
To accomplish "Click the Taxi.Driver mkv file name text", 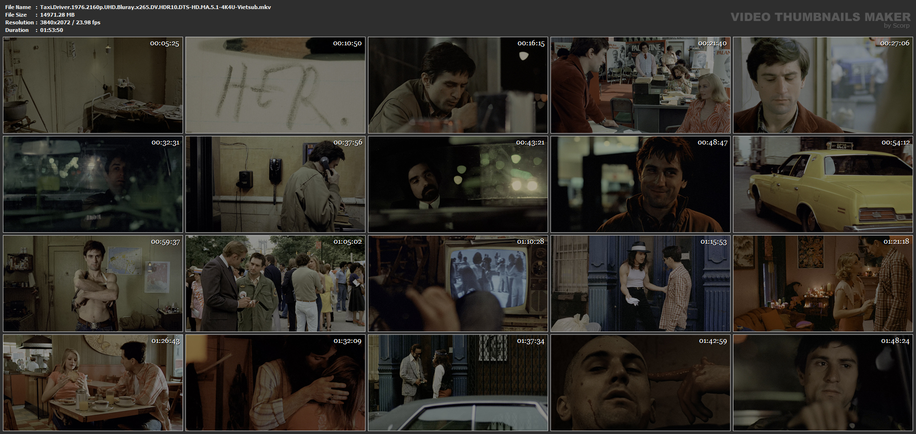I will [155, 7].
